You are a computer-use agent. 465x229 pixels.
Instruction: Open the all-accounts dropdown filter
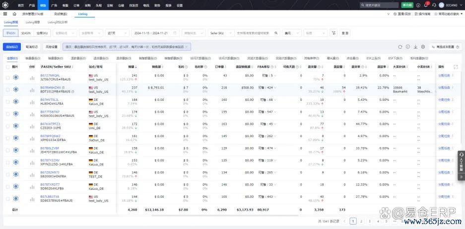pos(91,33)
